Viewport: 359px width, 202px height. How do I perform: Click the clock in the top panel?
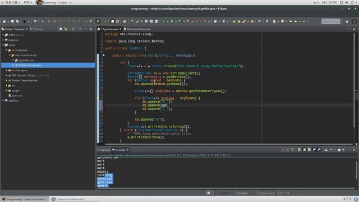(329, 2)
